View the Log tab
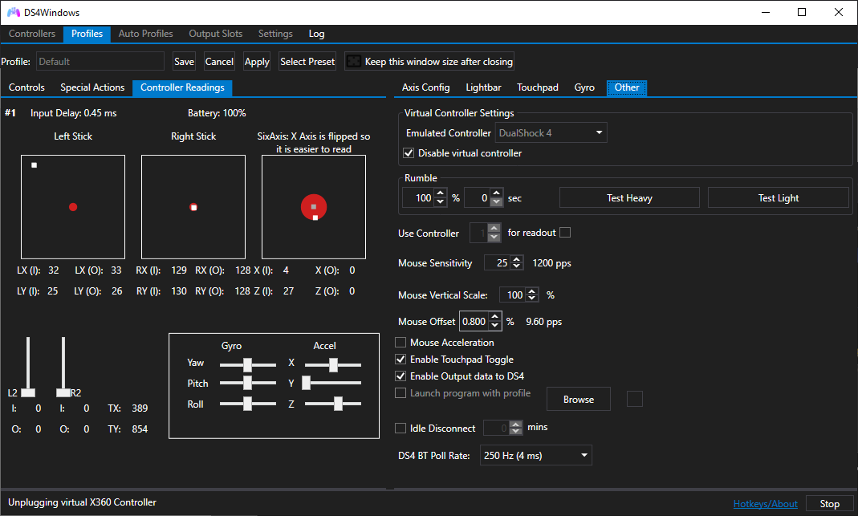Image resolution: width=858 pixels, height=516 pixels. coord(316,34)
